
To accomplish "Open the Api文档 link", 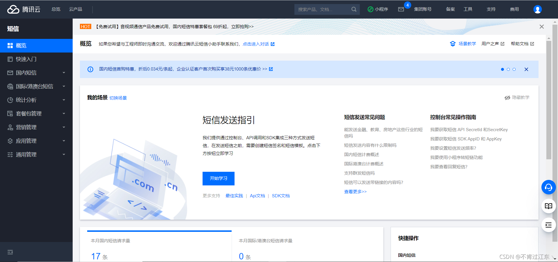I will (257, 196).
